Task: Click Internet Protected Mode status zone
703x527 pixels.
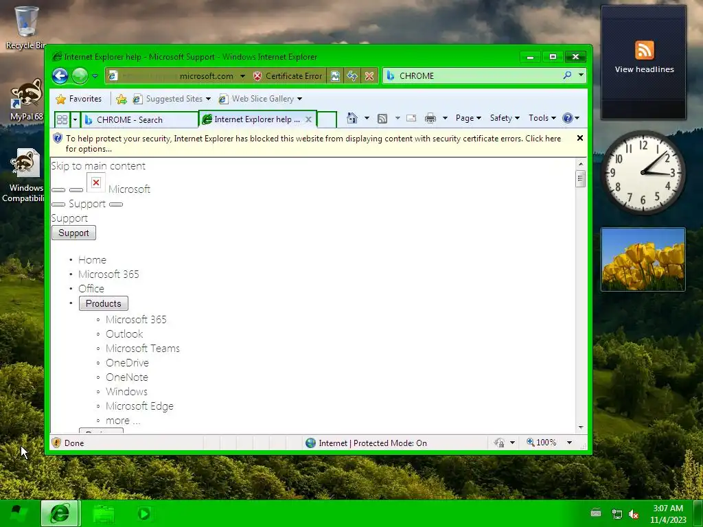Action: point(367,443)
